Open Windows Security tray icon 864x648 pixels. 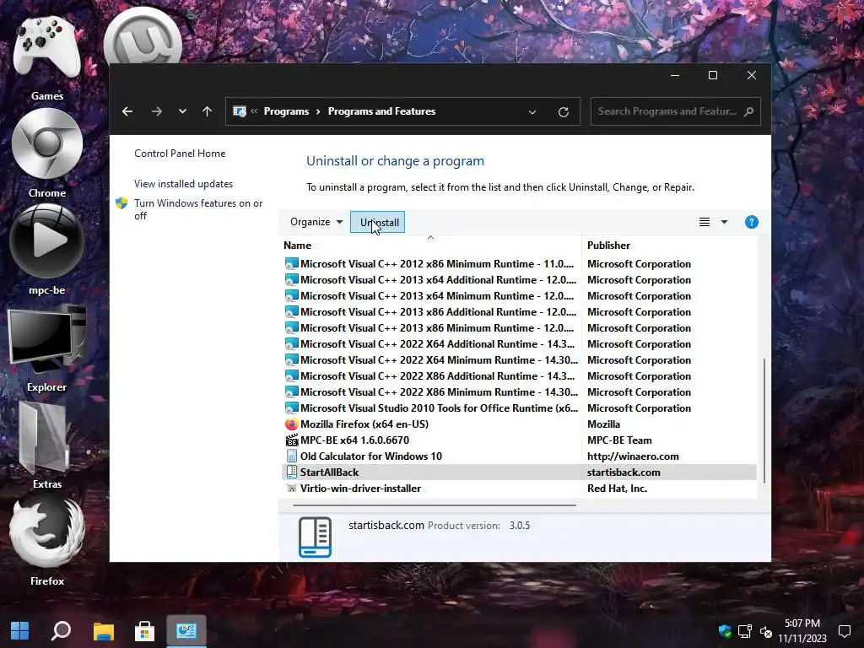pos(725,631)
